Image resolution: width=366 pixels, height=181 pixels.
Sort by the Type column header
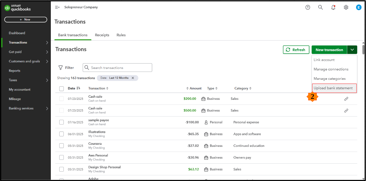tap(212, 88)
